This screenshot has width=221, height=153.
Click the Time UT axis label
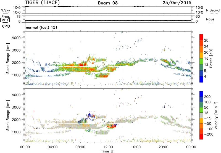(108, 151)
